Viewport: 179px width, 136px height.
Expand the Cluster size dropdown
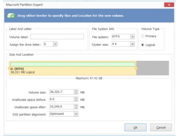[132, 44]
